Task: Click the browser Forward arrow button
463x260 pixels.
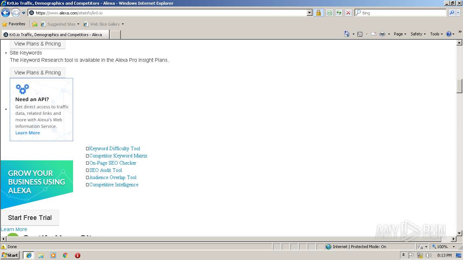Action: click(x=16, y=13)
